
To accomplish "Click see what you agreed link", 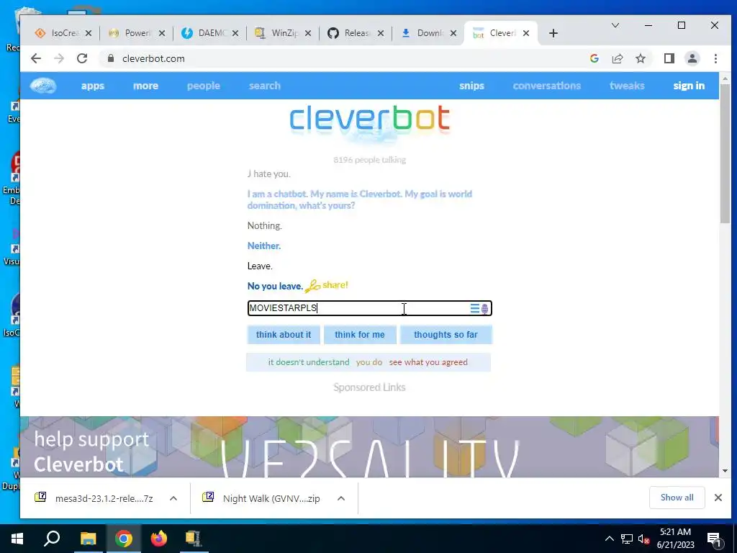I will [428, 362].
